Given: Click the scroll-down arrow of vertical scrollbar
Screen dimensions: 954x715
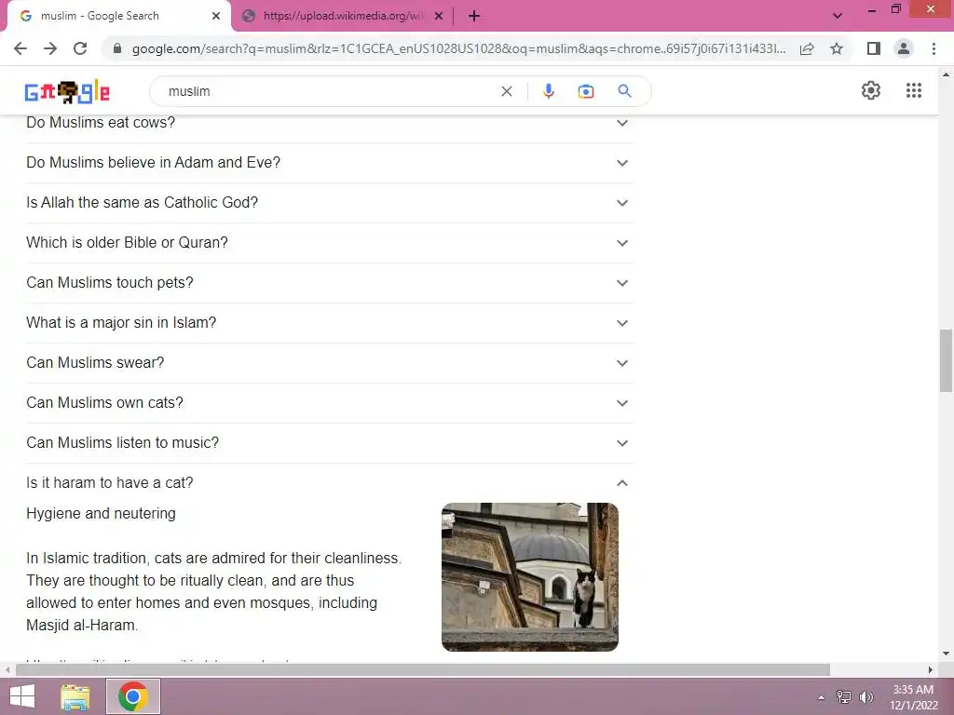Looking at the screenshot, I should coord(946,654).
